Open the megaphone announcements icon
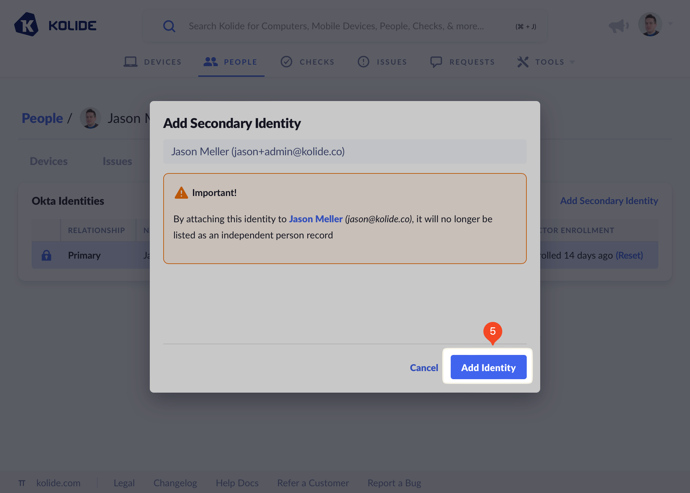This screenshot has height=493, width=690. [619, 26]
